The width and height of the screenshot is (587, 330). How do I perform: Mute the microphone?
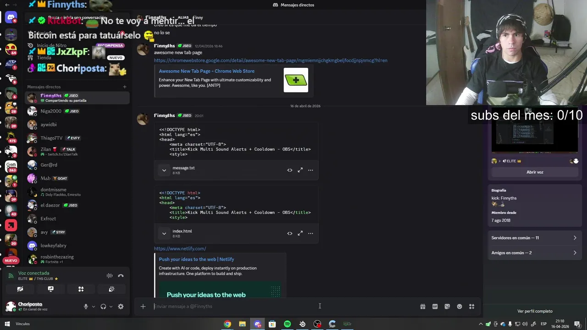tap(86, 307)
